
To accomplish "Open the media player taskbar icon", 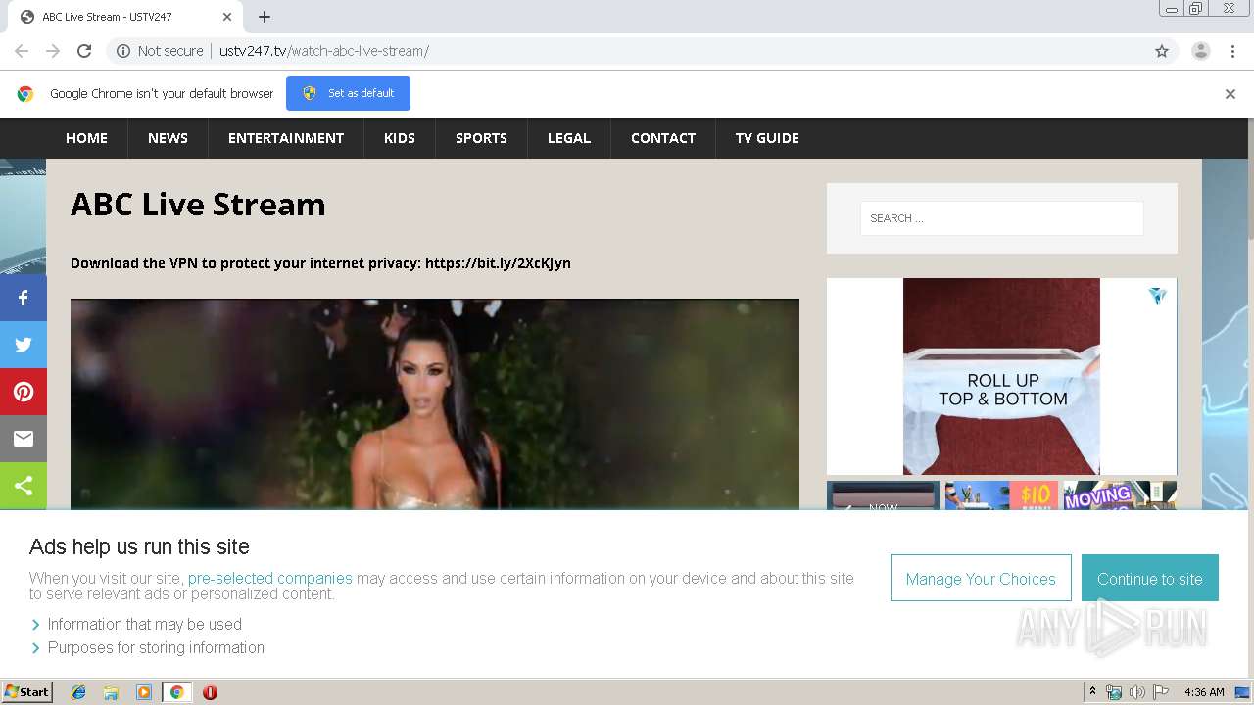I will 144,692.
